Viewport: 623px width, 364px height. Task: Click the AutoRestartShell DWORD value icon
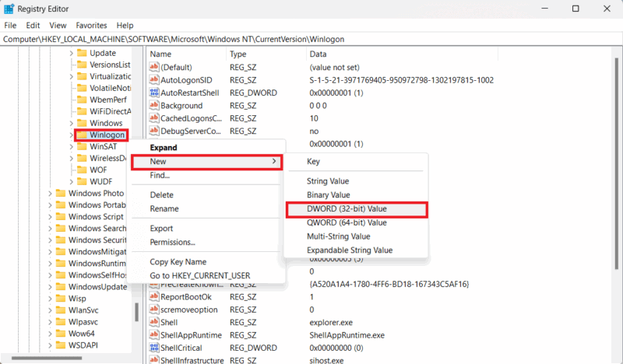click(x=154, y=93)
